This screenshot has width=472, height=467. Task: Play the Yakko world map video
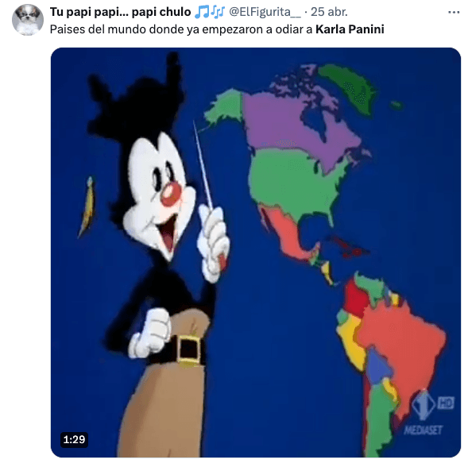(x=256, y=252)
